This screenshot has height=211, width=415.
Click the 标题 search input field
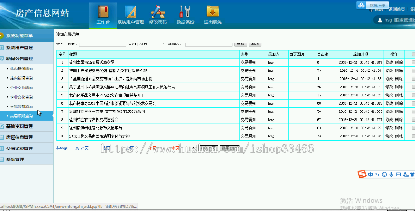click(102, 44)
